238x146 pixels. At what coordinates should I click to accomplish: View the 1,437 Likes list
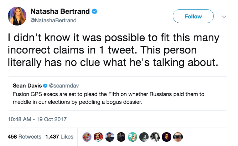59,137
